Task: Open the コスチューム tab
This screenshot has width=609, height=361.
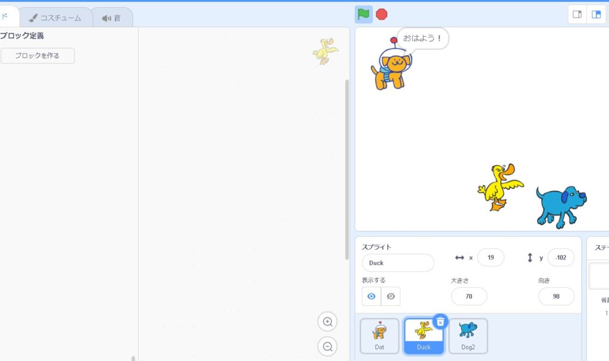Action: [55, 18]
